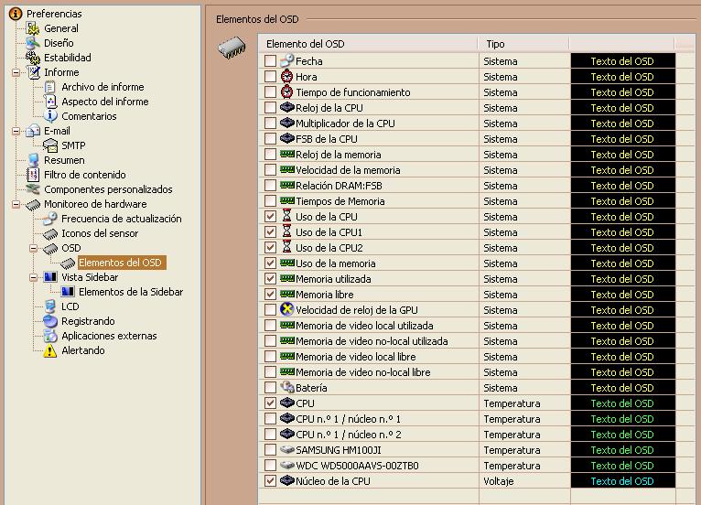Select the Relación DRAM:FSB row
This screenshot has height=505, width=701.
[339, 186]
